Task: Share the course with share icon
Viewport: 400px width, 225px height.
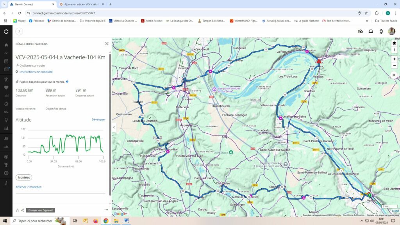Action: coord(23,210)
